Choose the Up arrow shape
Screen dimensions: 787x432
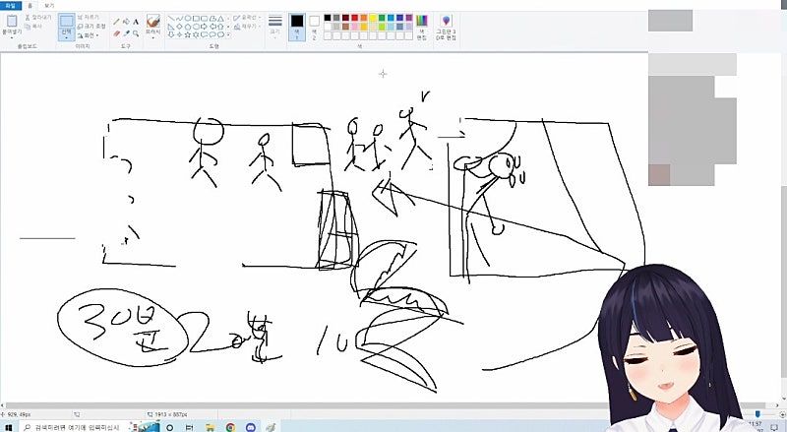(x=220, y=27)
